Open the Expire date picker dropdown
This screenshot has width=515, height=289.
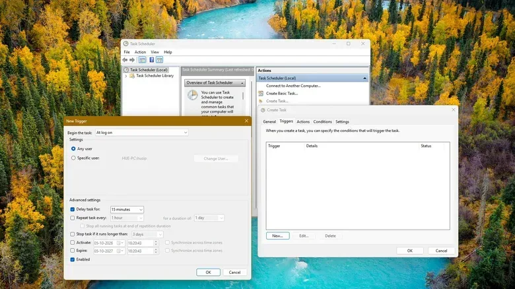[120, 251]
